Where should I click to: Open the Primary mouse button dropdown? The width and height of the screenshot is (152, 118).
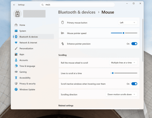coord(128,23)
